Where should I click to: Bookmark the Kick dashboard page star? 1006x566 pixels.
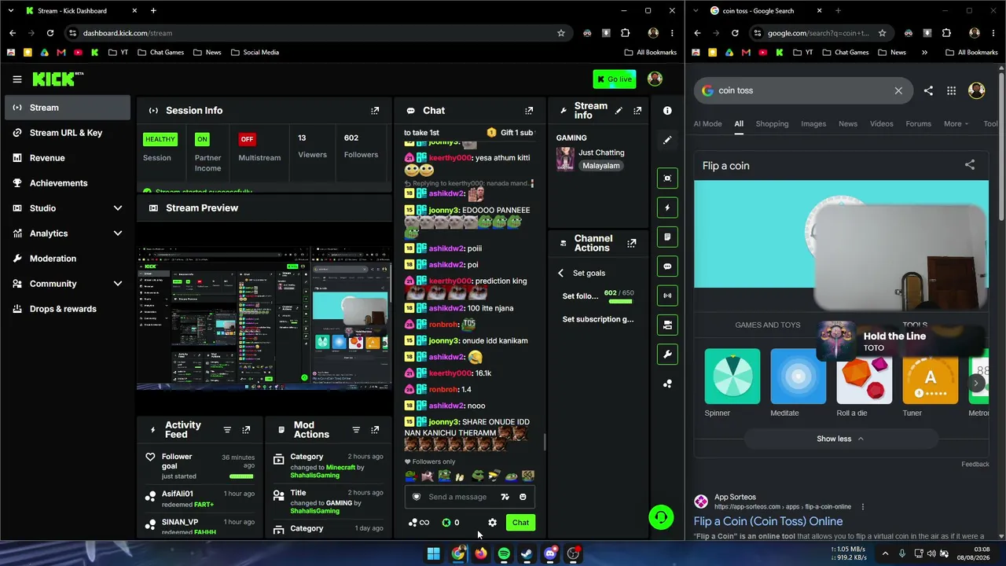tap(561, 33)
